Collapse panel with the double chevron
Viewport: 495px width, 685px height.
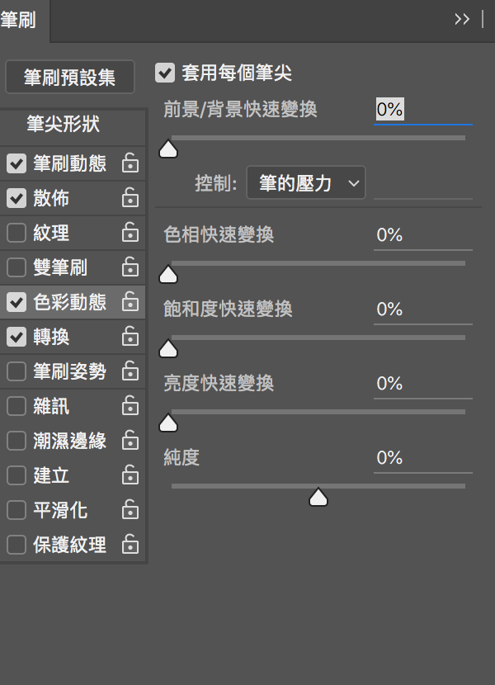462,19
